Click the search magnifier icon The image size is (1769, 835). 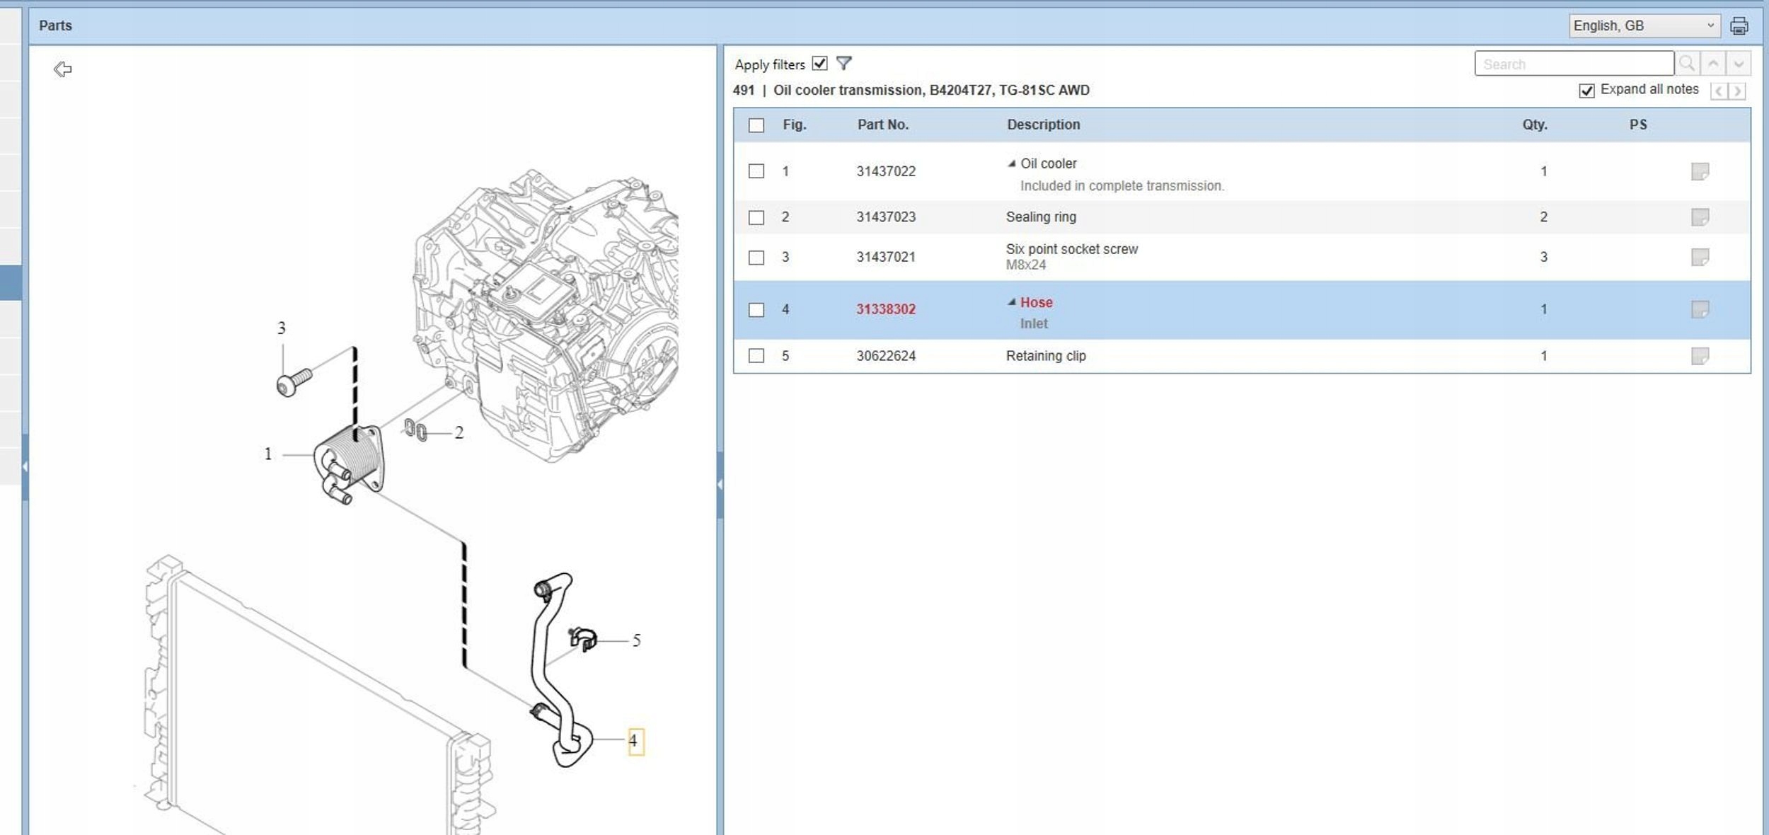tap(1686, 64)
